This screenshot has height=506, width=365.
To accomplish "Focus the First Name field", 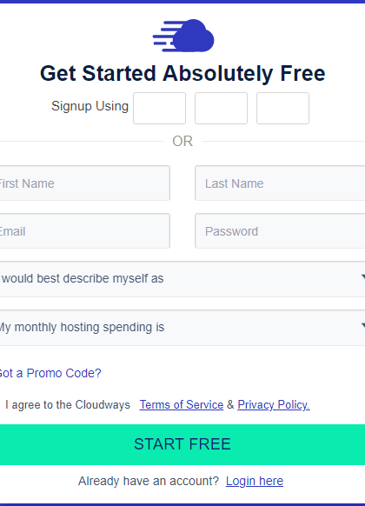I will (85, 183).
